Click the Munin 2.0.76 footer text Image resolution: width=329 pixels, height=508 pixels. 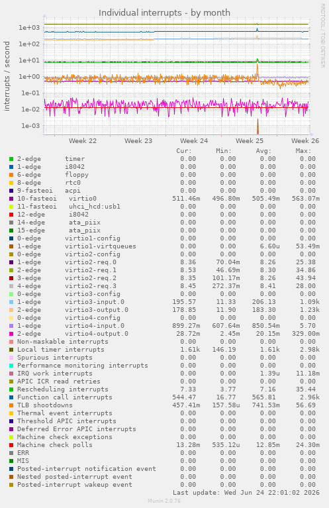pyautogui.click(x=164, y=501)
